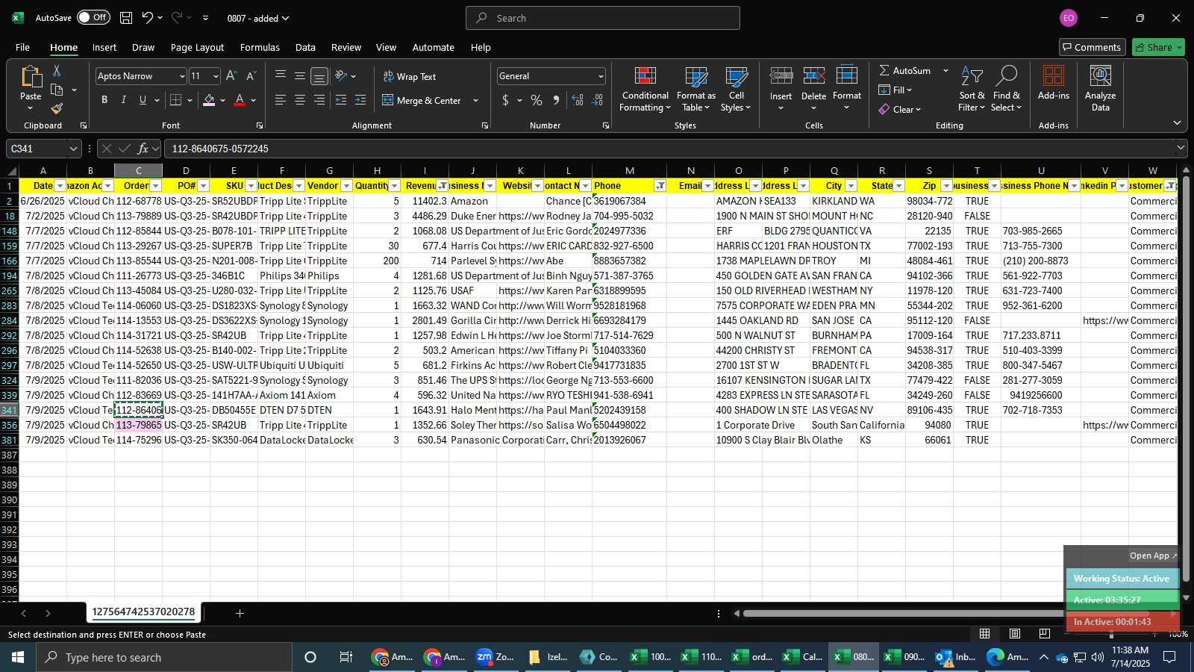Expand the Merge & Center dropdown arrow
Screen dimensions: 1194x672
point(476,100)
